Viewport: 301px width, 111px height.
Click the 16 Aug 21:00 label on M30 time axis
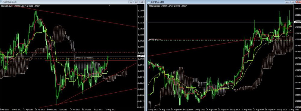(x=165, y=110)
